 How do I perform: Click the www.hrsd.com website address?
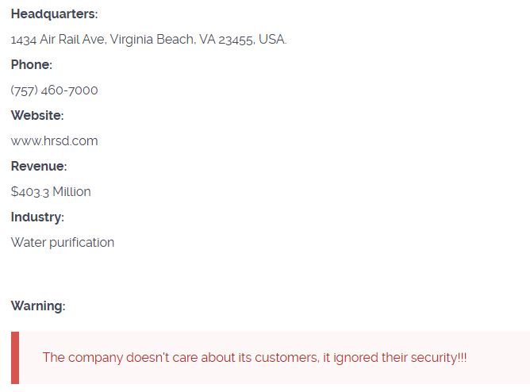coord(54,141)
